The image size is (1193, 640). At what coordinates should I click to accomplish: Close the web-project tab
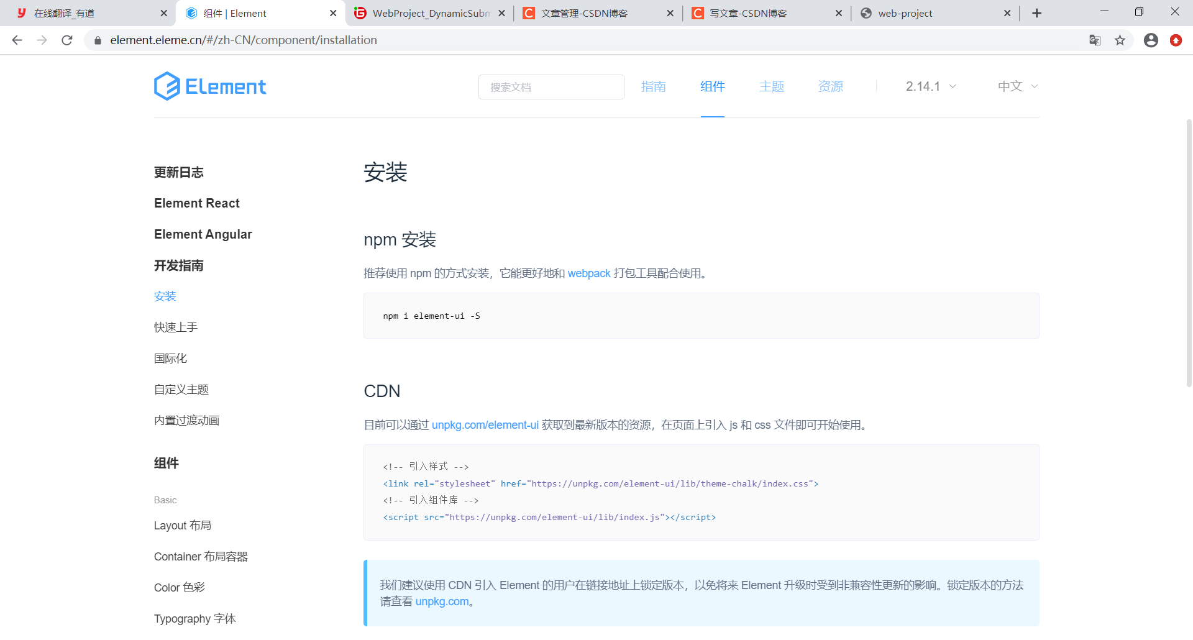click(x=1007, y=13)
